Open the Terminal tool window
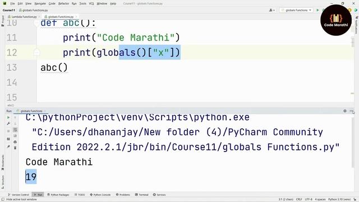Screen dimensions: 359x202 (x=142, y=195)
